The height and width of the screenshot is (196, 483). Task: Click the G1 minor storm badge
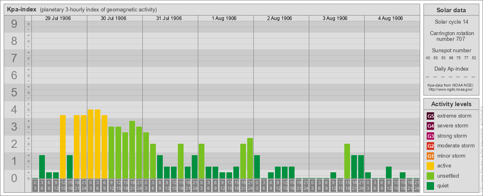pyautogui.click(x=430, y=156)
